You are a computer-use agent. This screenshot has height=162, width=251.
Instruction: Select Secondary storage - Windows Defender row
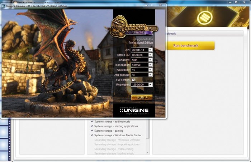117,140
